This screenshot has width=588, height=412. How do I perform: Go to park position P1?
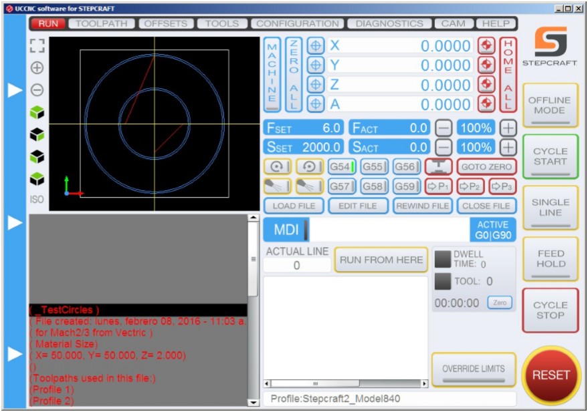(438, 186)
